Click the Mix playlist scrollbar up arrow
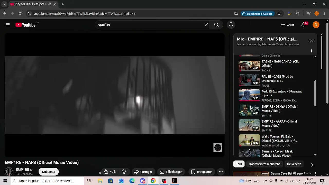The image size is (329, 185). tap(315, 57)
